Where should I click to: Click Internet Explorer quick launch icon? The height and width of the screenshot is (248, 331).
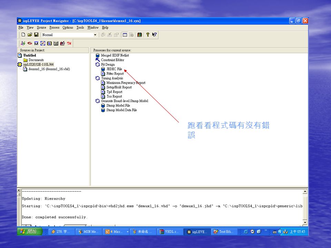[x=246, y=231]
